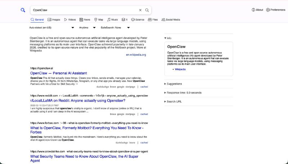This screenshot has width=288, height=164.
Task: Collapse the Info section
Action: coord(168,38)
